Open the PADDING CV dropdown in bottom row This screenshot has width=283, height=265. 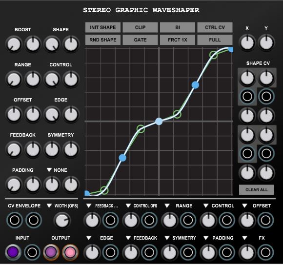point(206,238)
